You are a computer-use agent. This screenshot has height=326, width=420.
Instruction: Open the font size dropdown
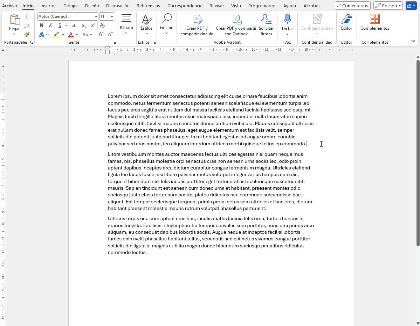(x=111, y=16)
